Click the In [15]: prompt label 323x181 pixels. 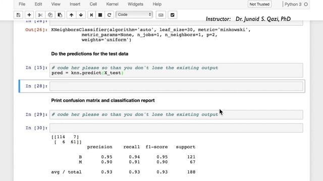coord(36,67)
